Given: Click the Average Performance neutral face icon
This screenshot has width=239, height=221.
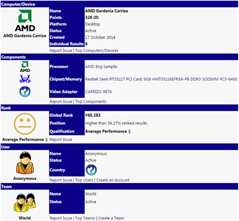Looking at the screenshot, I should click(x=25, y=124).
